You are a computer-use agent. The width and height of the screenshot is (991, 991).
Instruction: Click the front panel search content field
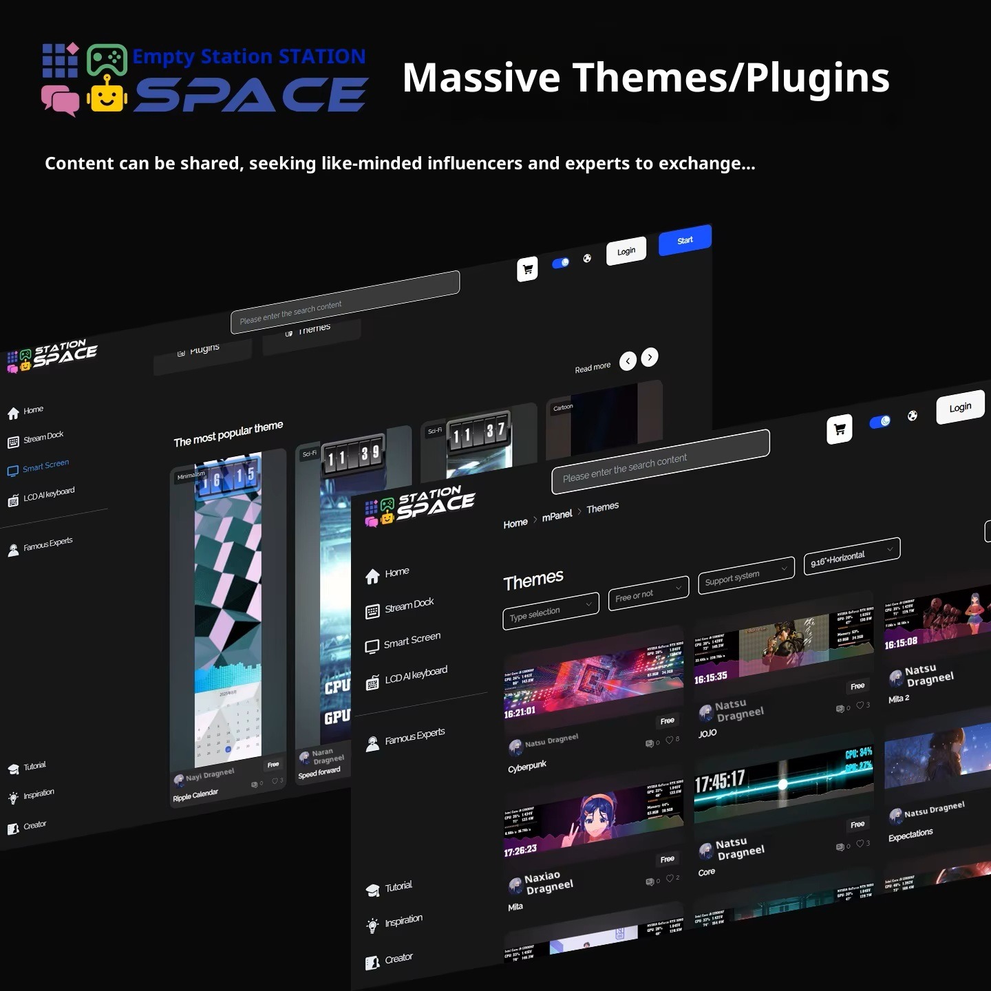click(x=659, y=462)
